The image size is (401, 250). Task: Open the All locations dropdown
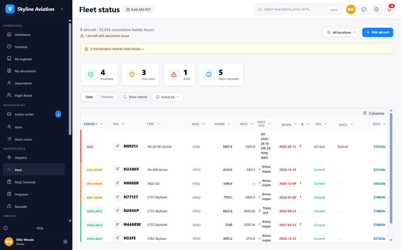(x=341, y=32)
